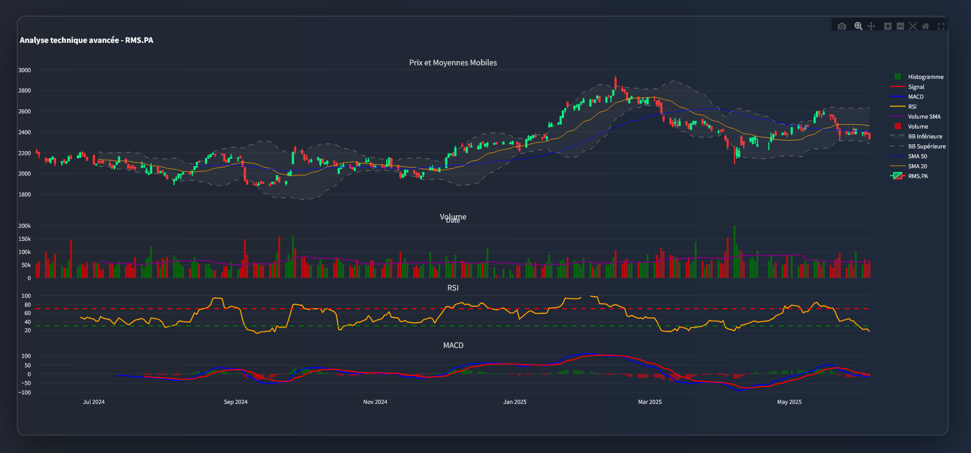Download the plot as PNG with camera icon
Screen dimensions: 971x453
tap(841, 26)
